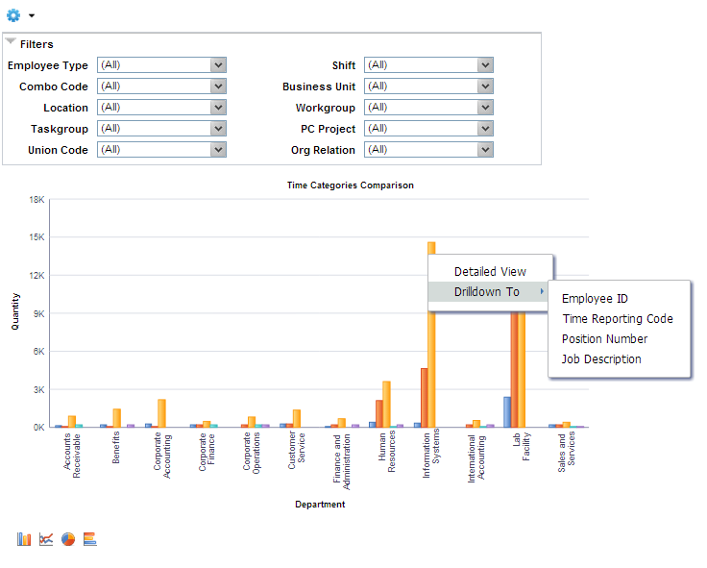Click the Information Systems orange bar
The height and width of the screenshot is (568, 707).
pyautogui.click(x=431, y=369)
